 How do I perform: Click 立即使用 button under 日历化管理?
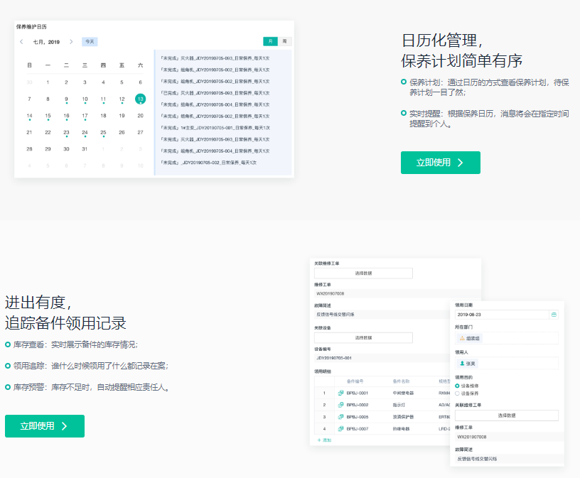click(x=440, y=163)
